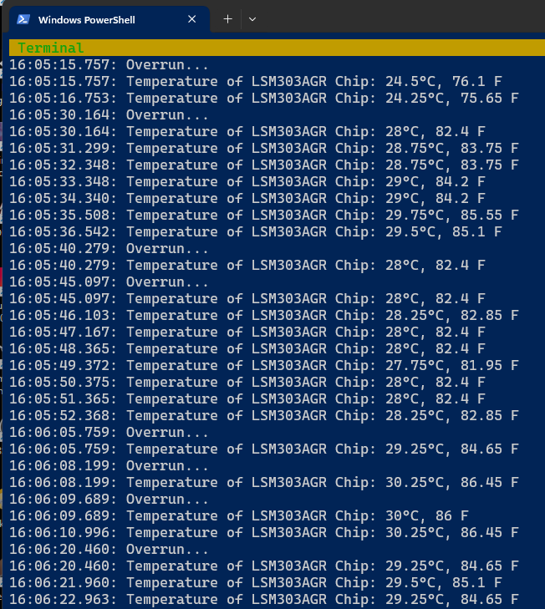Click the temperature line at 16:05:46.103
This screenshot has width=545, height=609.
(x=264, y=316)
